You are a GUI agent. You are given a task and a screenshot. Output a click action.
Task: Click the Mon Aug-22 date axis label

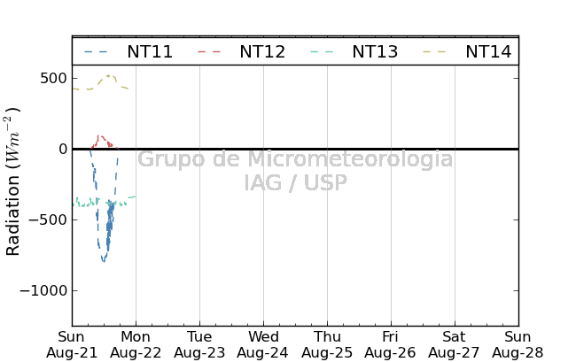pyautogui.click(x=136, y=345)
